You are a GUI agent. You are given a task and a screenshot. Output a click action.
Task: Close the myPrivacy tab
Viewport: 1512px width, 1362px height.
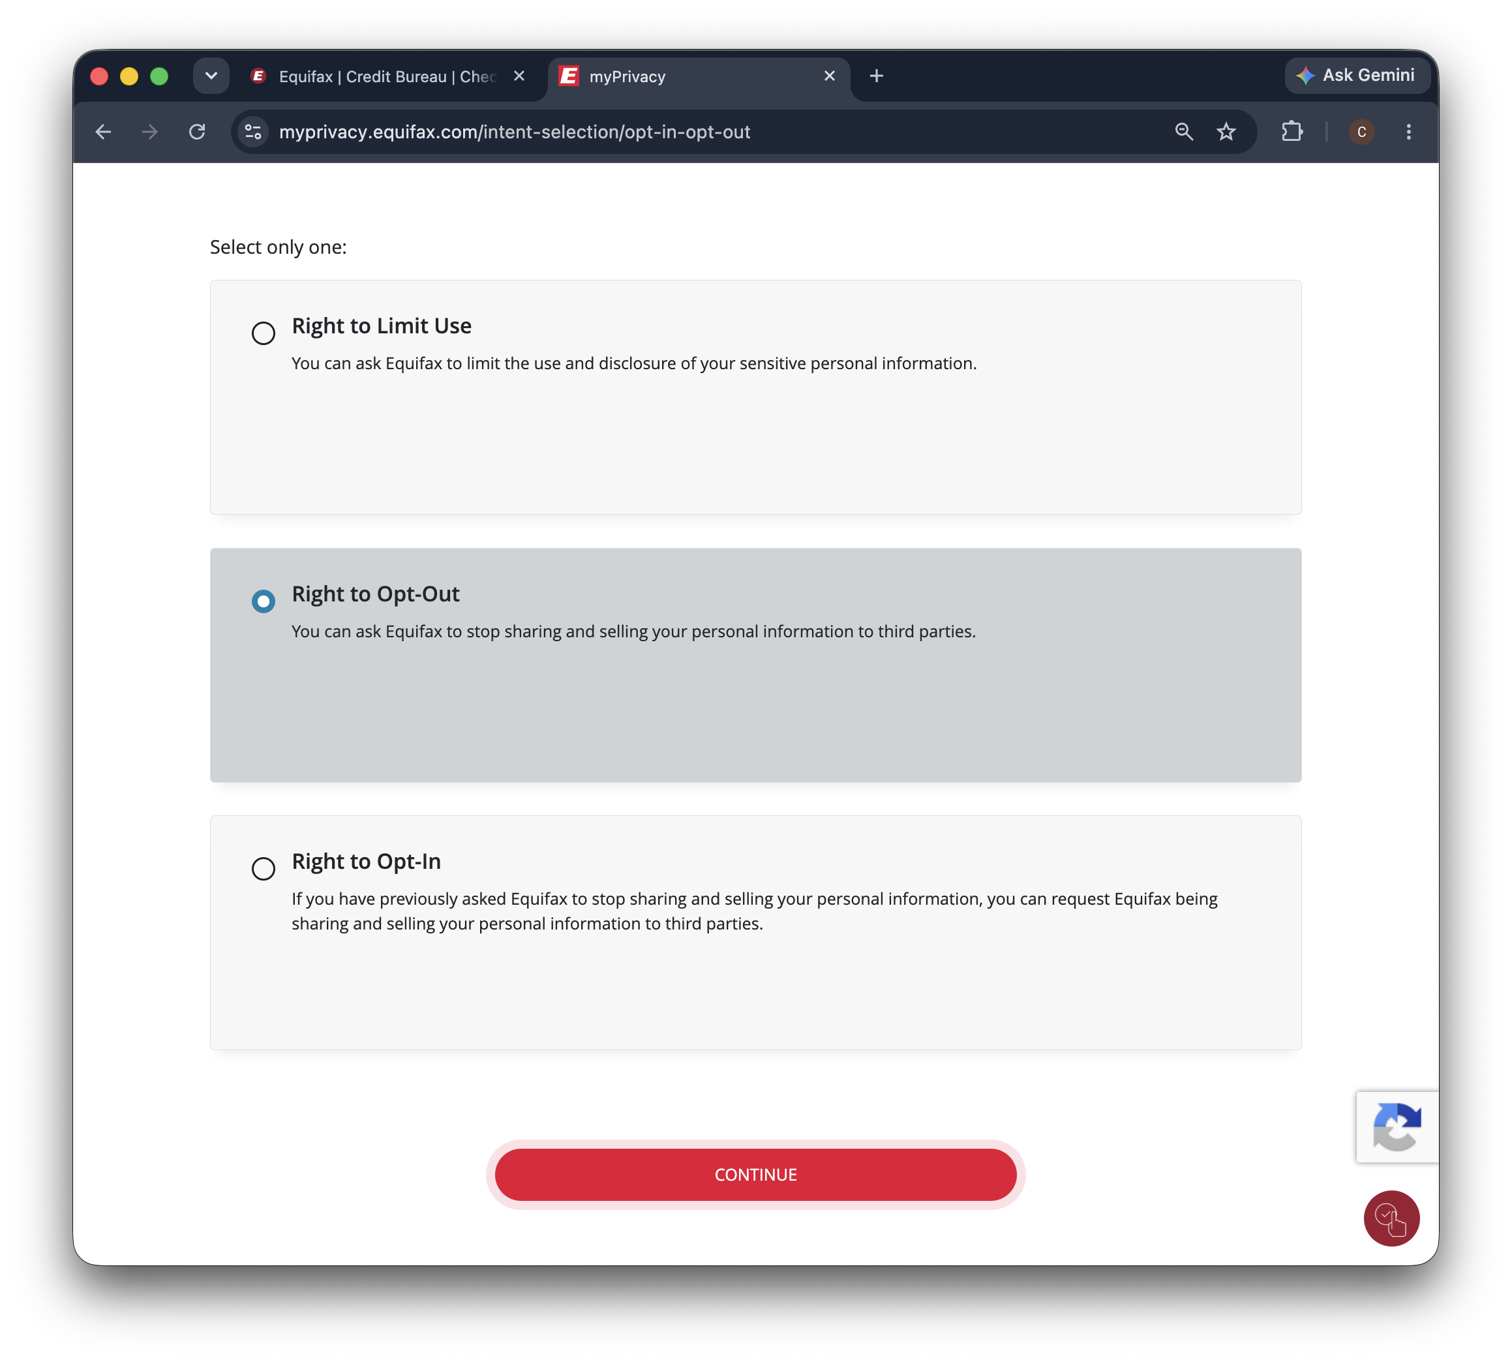coord(829,76)
